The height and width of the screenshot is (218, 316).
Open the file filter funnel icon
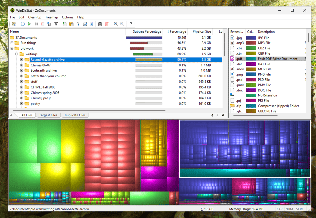(56, 24)
